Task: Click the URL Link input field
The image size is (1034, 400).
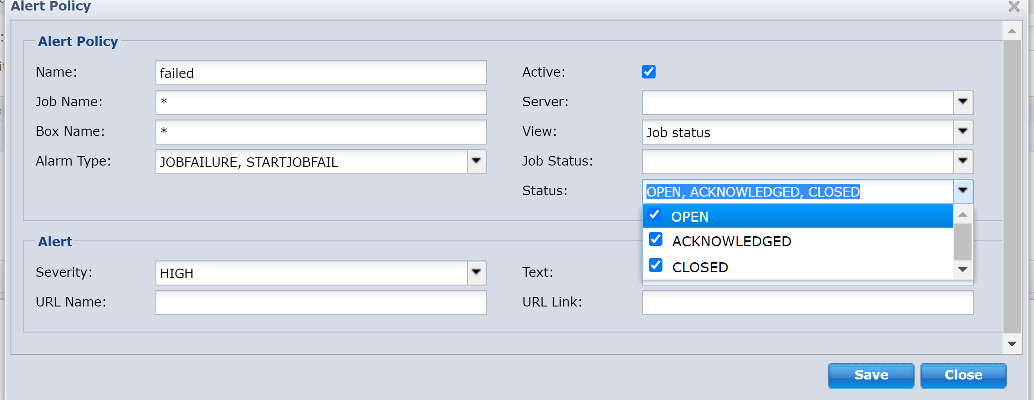Action: [807, 302]
